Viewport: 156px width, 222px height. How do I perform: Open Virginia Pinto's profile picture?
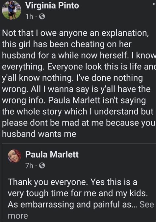point(12,10)
